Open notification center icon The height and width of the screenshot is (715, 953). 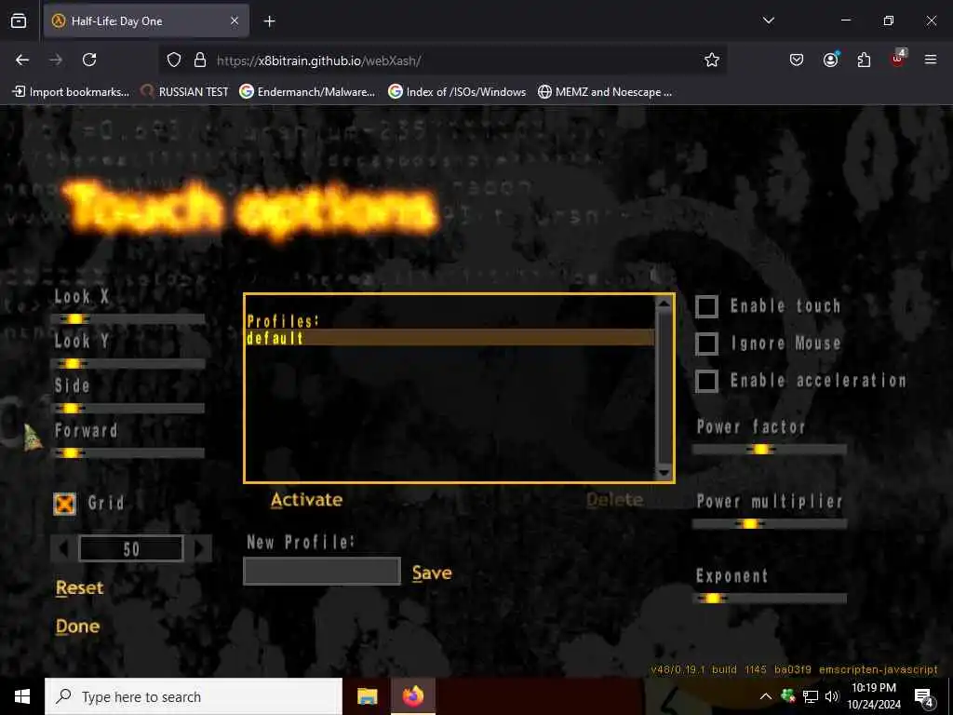(924, 696)
